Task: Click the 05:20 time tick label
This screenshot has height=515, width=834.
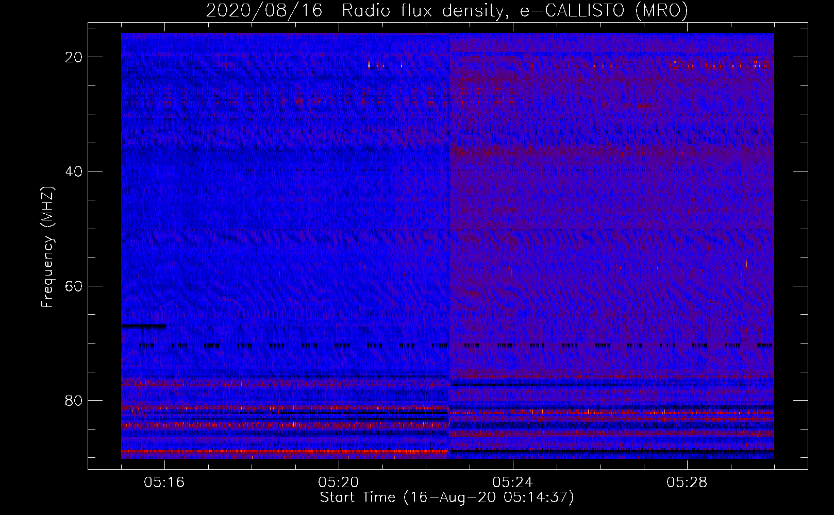Action: point(339,483)
